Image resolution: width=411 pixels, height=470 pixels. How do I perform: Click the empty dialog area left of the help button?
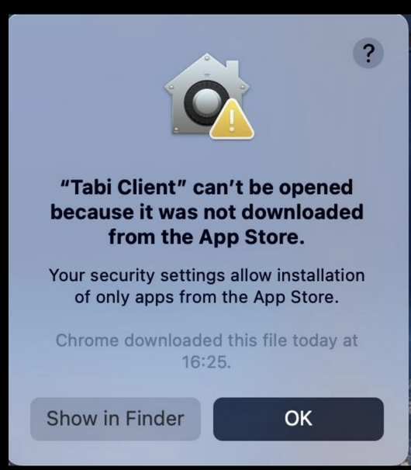pos(300,54)
